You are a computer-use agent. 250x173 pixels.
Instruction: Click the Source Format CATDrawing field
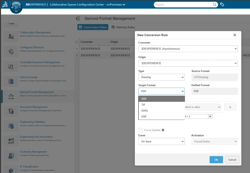[214, 77]
